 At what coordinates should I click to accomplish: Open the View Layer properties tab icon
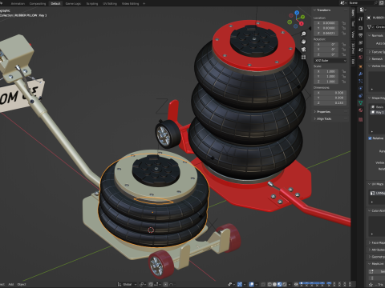361,42
